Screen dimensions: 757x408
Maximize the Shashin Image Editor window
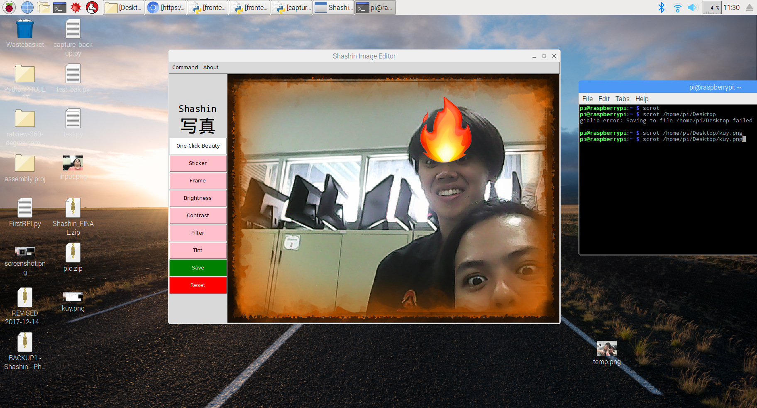pos(544,56)
